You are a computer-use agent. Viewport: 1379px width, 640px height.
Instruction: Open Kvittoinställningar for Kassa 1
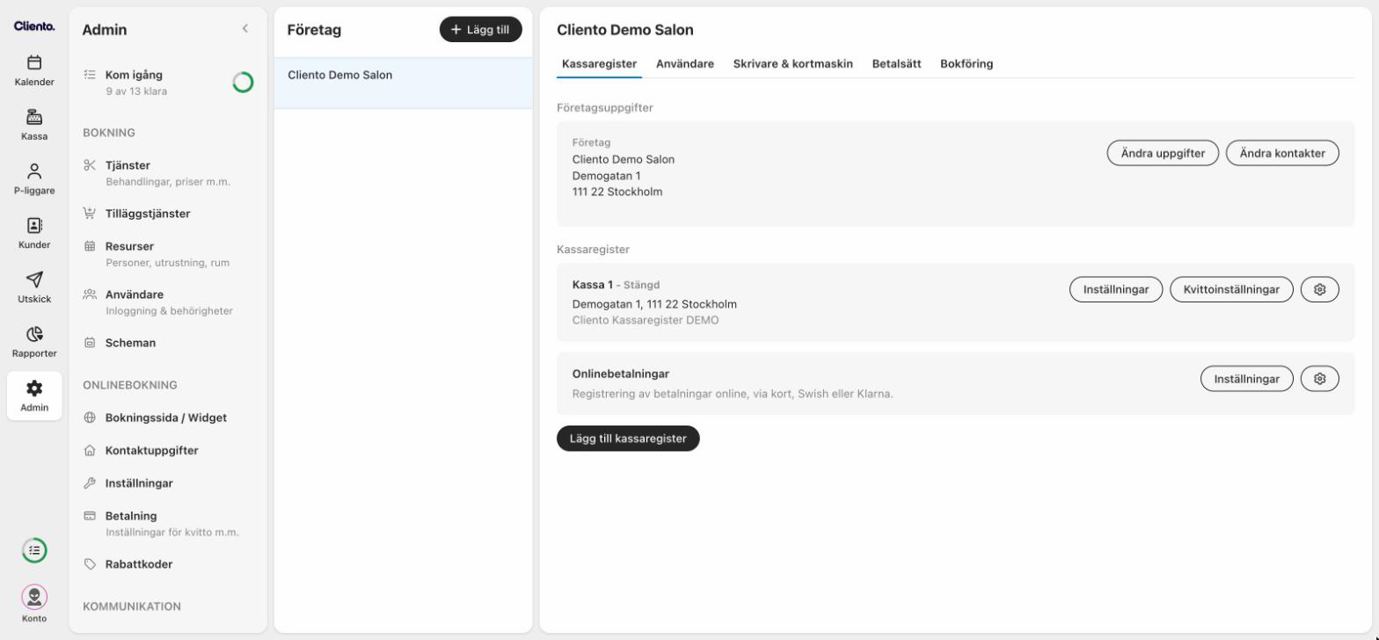tap(1231, 289)
